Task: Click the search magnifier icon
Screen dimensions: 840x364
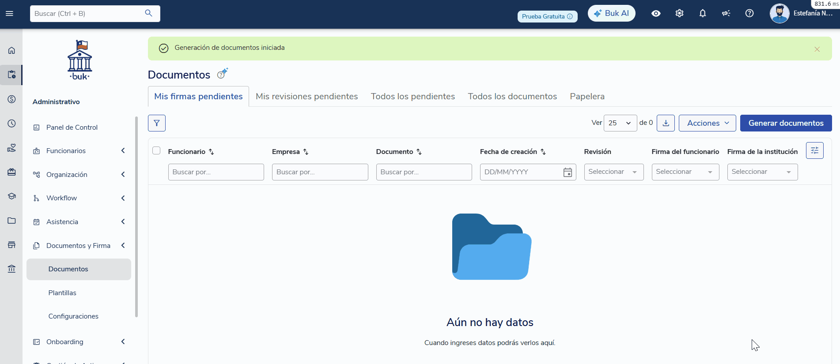Action: (x=149, y=13)
